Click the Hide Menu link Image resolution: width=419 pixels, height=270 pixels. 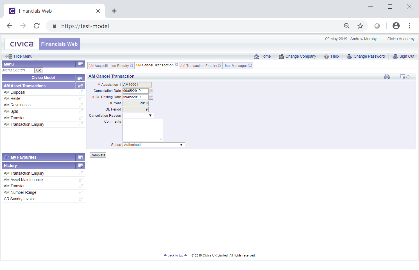(23, 57)
